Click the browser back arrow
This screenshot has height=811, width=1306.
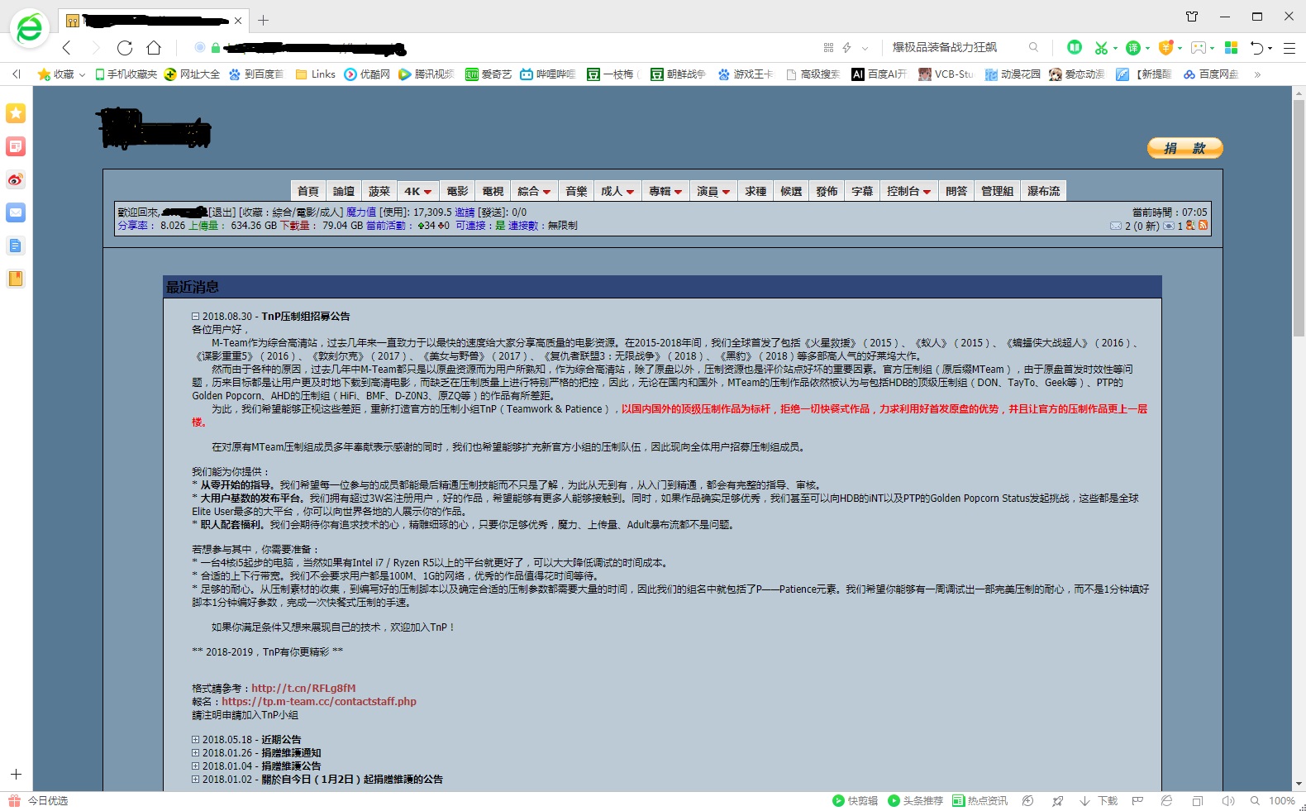pyautogui.click(x=67, y=48)
